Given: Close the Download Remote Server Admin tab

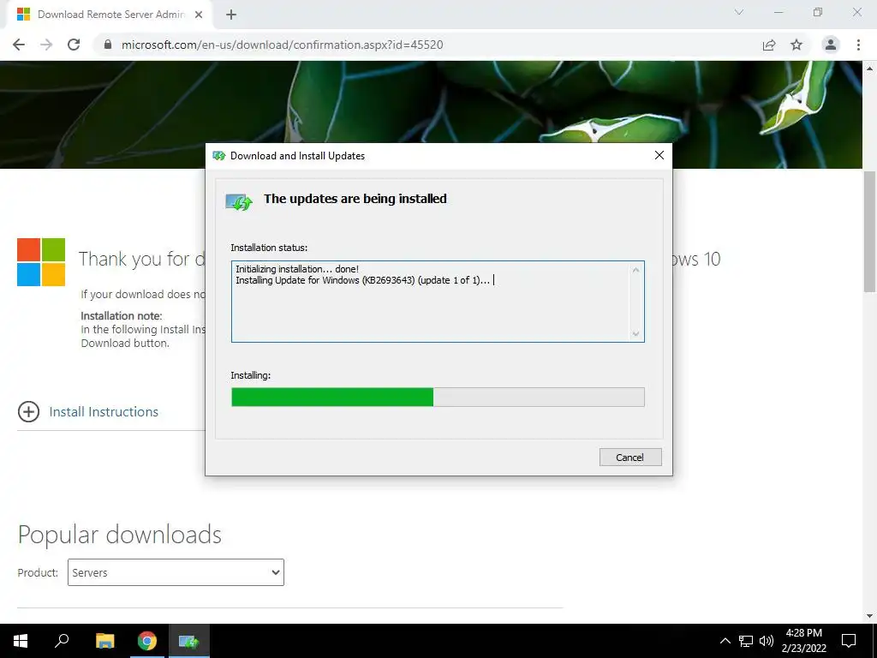Looking at the screenshot, I should click(199, 15).
